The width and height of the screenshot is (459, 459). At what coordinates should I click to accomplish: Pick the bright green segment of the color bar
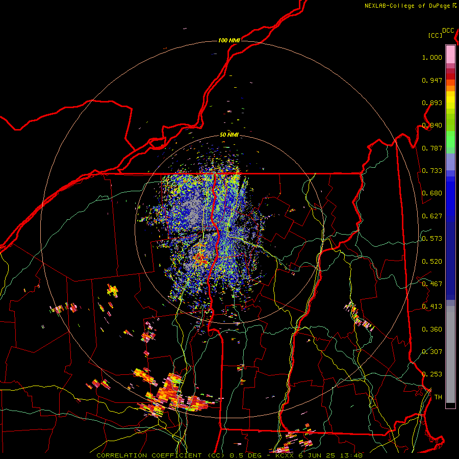[x=450, y=139]
